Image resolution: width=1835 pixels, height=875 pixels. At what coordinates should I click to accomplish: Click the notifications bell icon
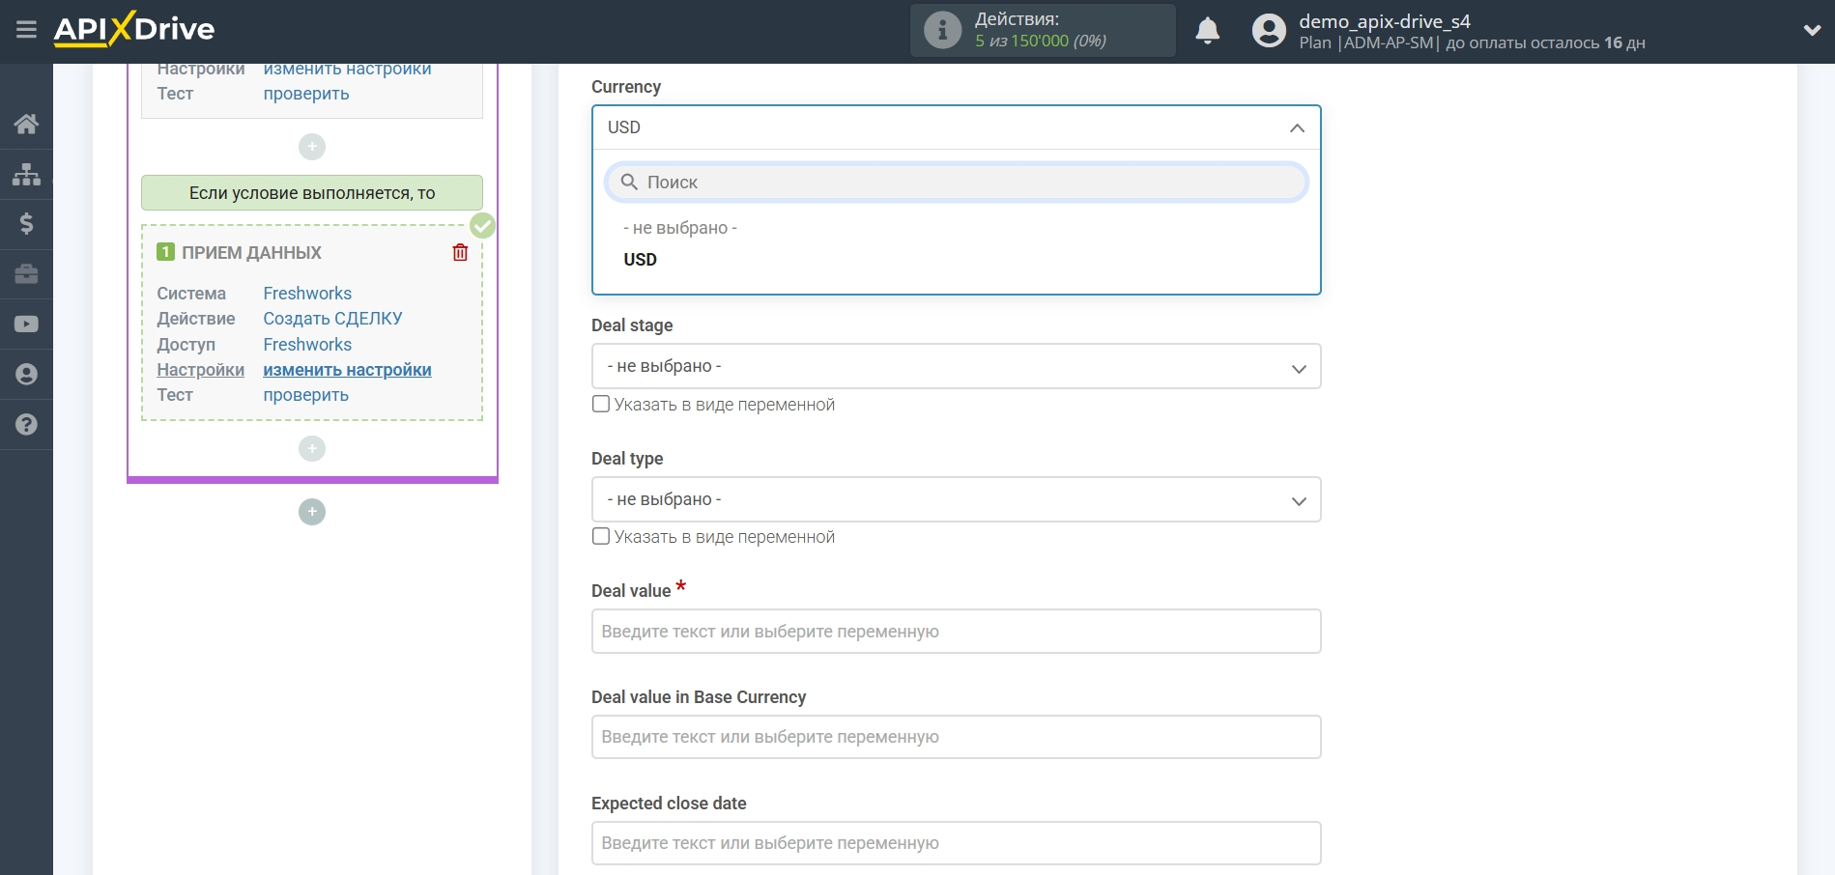coord(1207,31)
